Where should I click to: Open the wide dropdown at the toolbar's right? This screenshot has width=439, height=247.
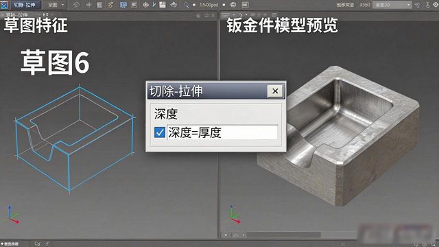point(392,5)
